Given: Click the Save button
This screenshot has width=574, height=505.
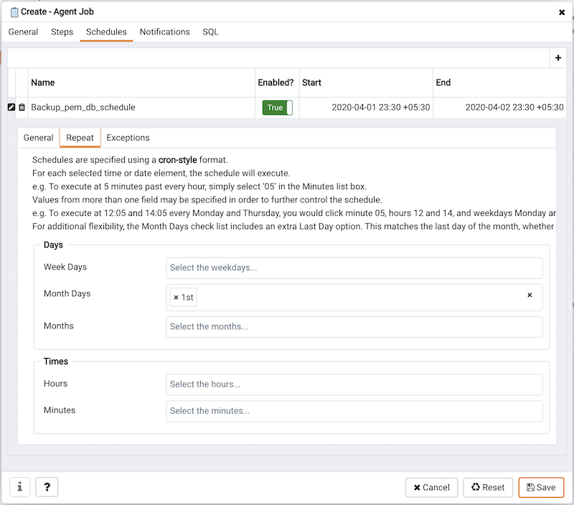Looking at the screenshot, I should 541,488.
